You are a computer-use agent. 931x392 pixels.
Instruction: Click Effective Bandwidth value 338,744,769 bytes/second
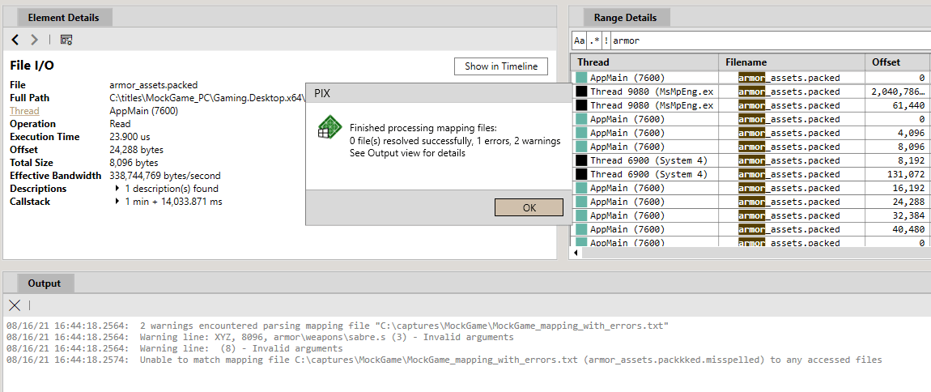[x=166, y=176]
